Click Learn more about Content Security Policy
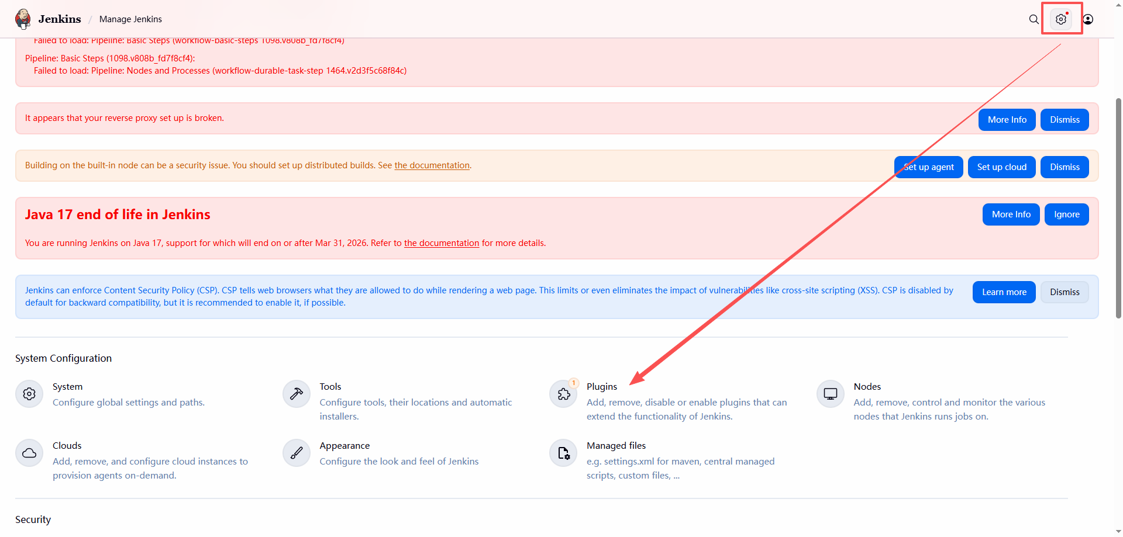This screenshot has width=1123, height=537. pos(1004,292)
